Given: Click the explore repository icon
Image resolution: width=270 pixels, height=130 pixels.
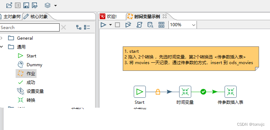Looking at the screenshot, I should tap(18, 6).
